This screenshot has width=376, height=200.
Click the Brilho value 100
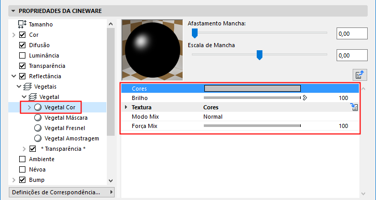tap(343, 98)
